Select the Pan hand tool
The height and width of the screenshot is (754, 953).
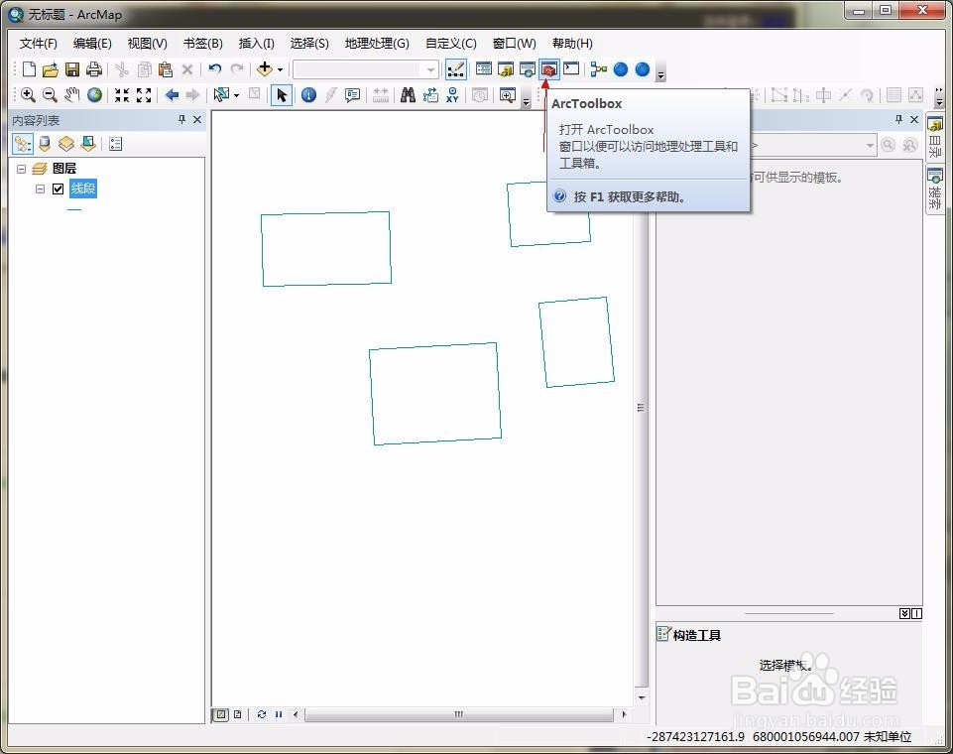point(72,95)
